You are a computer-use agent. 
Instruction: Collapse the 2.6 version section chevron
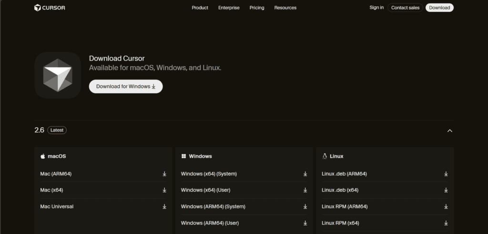[449, 131]
